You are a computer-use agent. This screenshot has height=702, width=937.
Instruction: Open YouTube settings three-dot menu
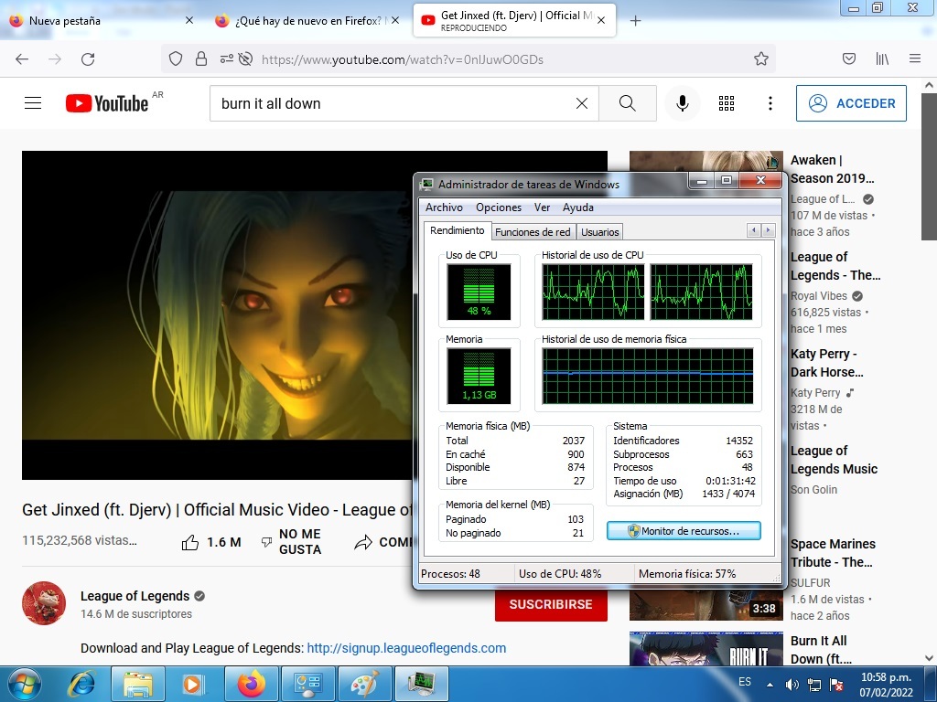770,103
